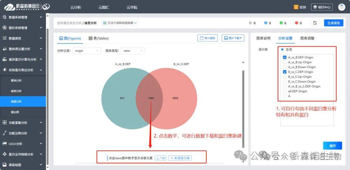
Task: Toggle the 全选 select-all checkbox
Action: (x=282, y=50)
